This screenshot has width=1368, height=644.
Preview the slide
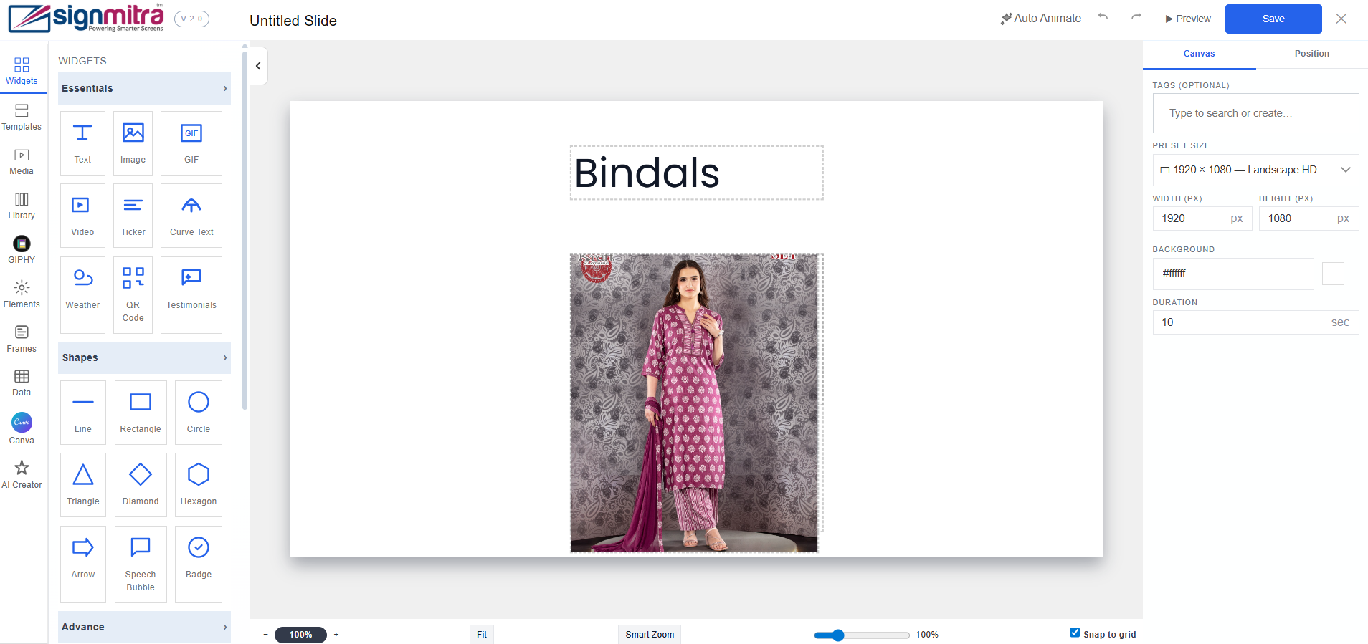[1188, 19]
